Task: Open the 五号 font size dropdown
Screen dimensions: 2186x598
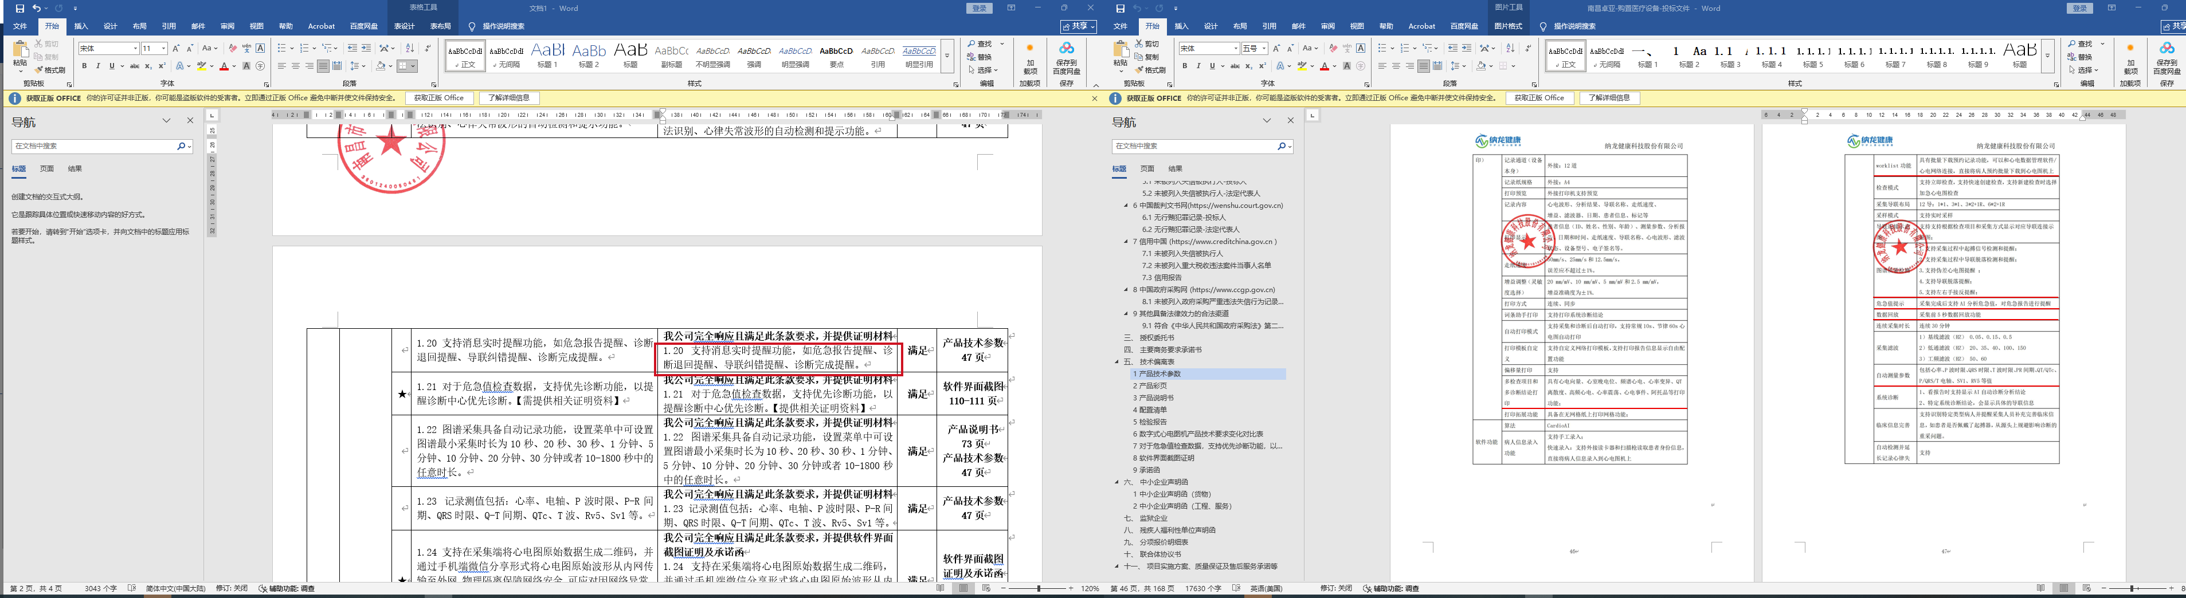Action: [x=1264, y=48]
